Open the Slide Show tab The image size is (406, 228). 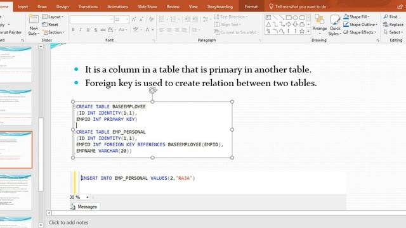pyautogui.click(x=147, y=7)
